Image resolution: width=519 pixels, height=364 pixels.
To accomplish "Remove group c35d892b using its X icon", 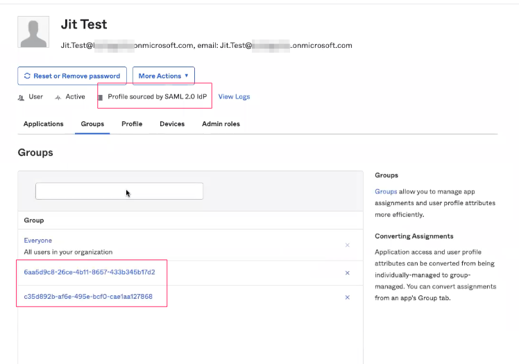I will tap(348, 297).
